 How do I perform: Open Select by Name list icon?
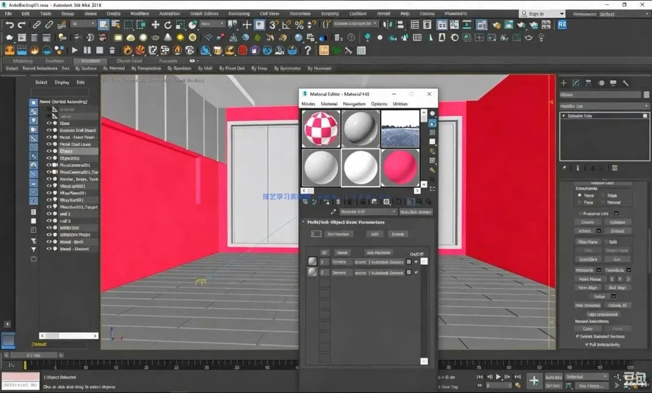[x=115, y=25]
